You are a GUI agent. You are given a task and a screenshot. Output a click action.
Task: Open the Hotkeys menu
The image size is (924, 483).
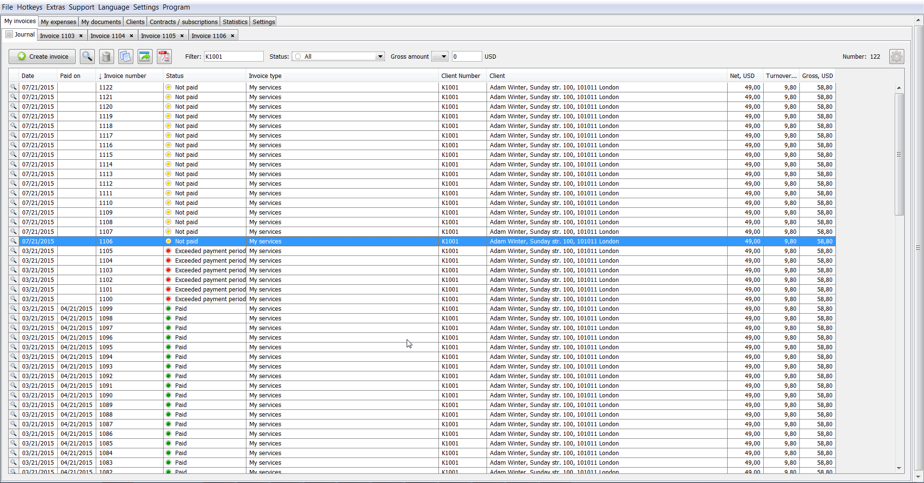[x=29, y=7]
